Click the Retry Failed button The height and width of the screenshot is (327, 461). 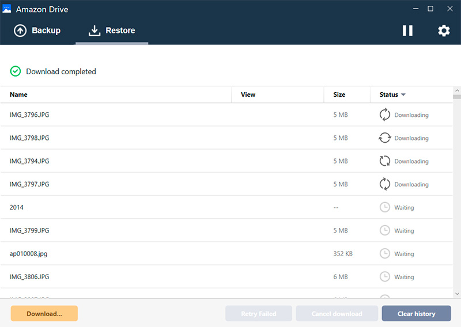click(258, 314)
